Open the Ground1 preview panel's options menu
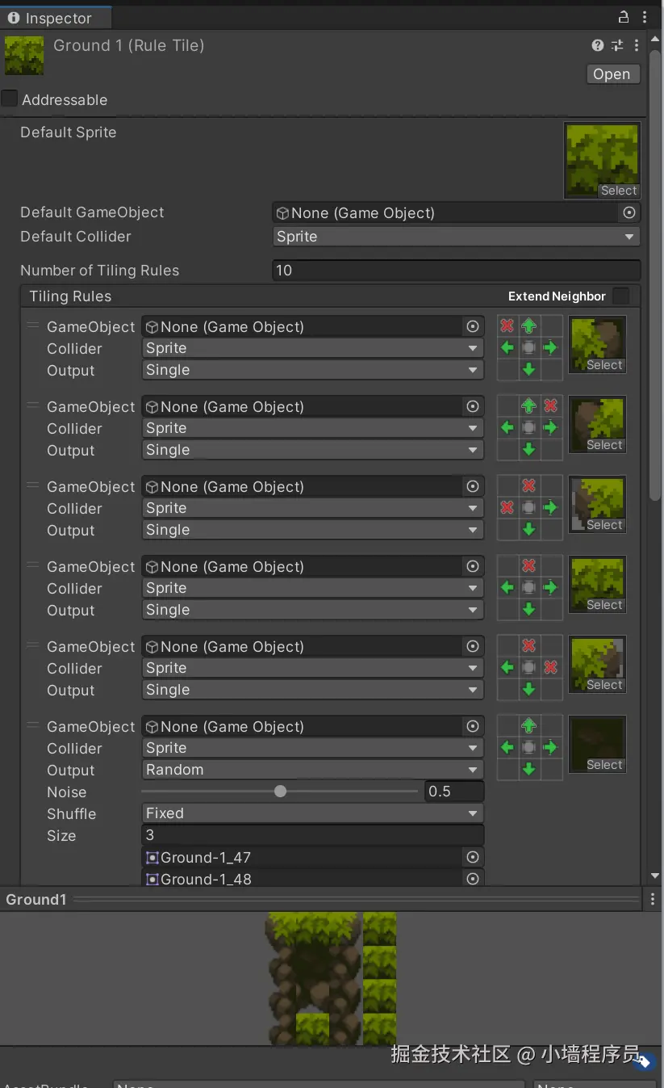This screenshot has height=1088, width=664. tap(652, 899)
